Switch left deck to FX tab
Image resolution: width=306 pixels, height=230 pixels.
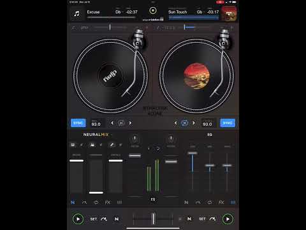click(108, 202)
